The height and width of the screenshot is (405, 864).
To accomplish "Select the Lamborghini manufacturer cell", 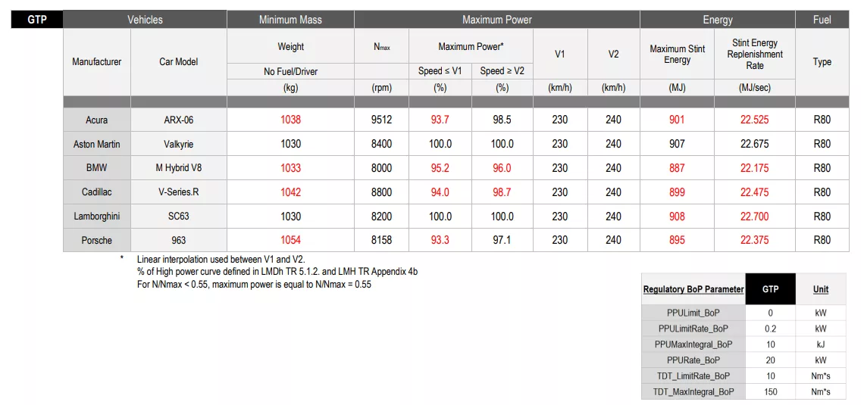I will [x=96, y=217].
